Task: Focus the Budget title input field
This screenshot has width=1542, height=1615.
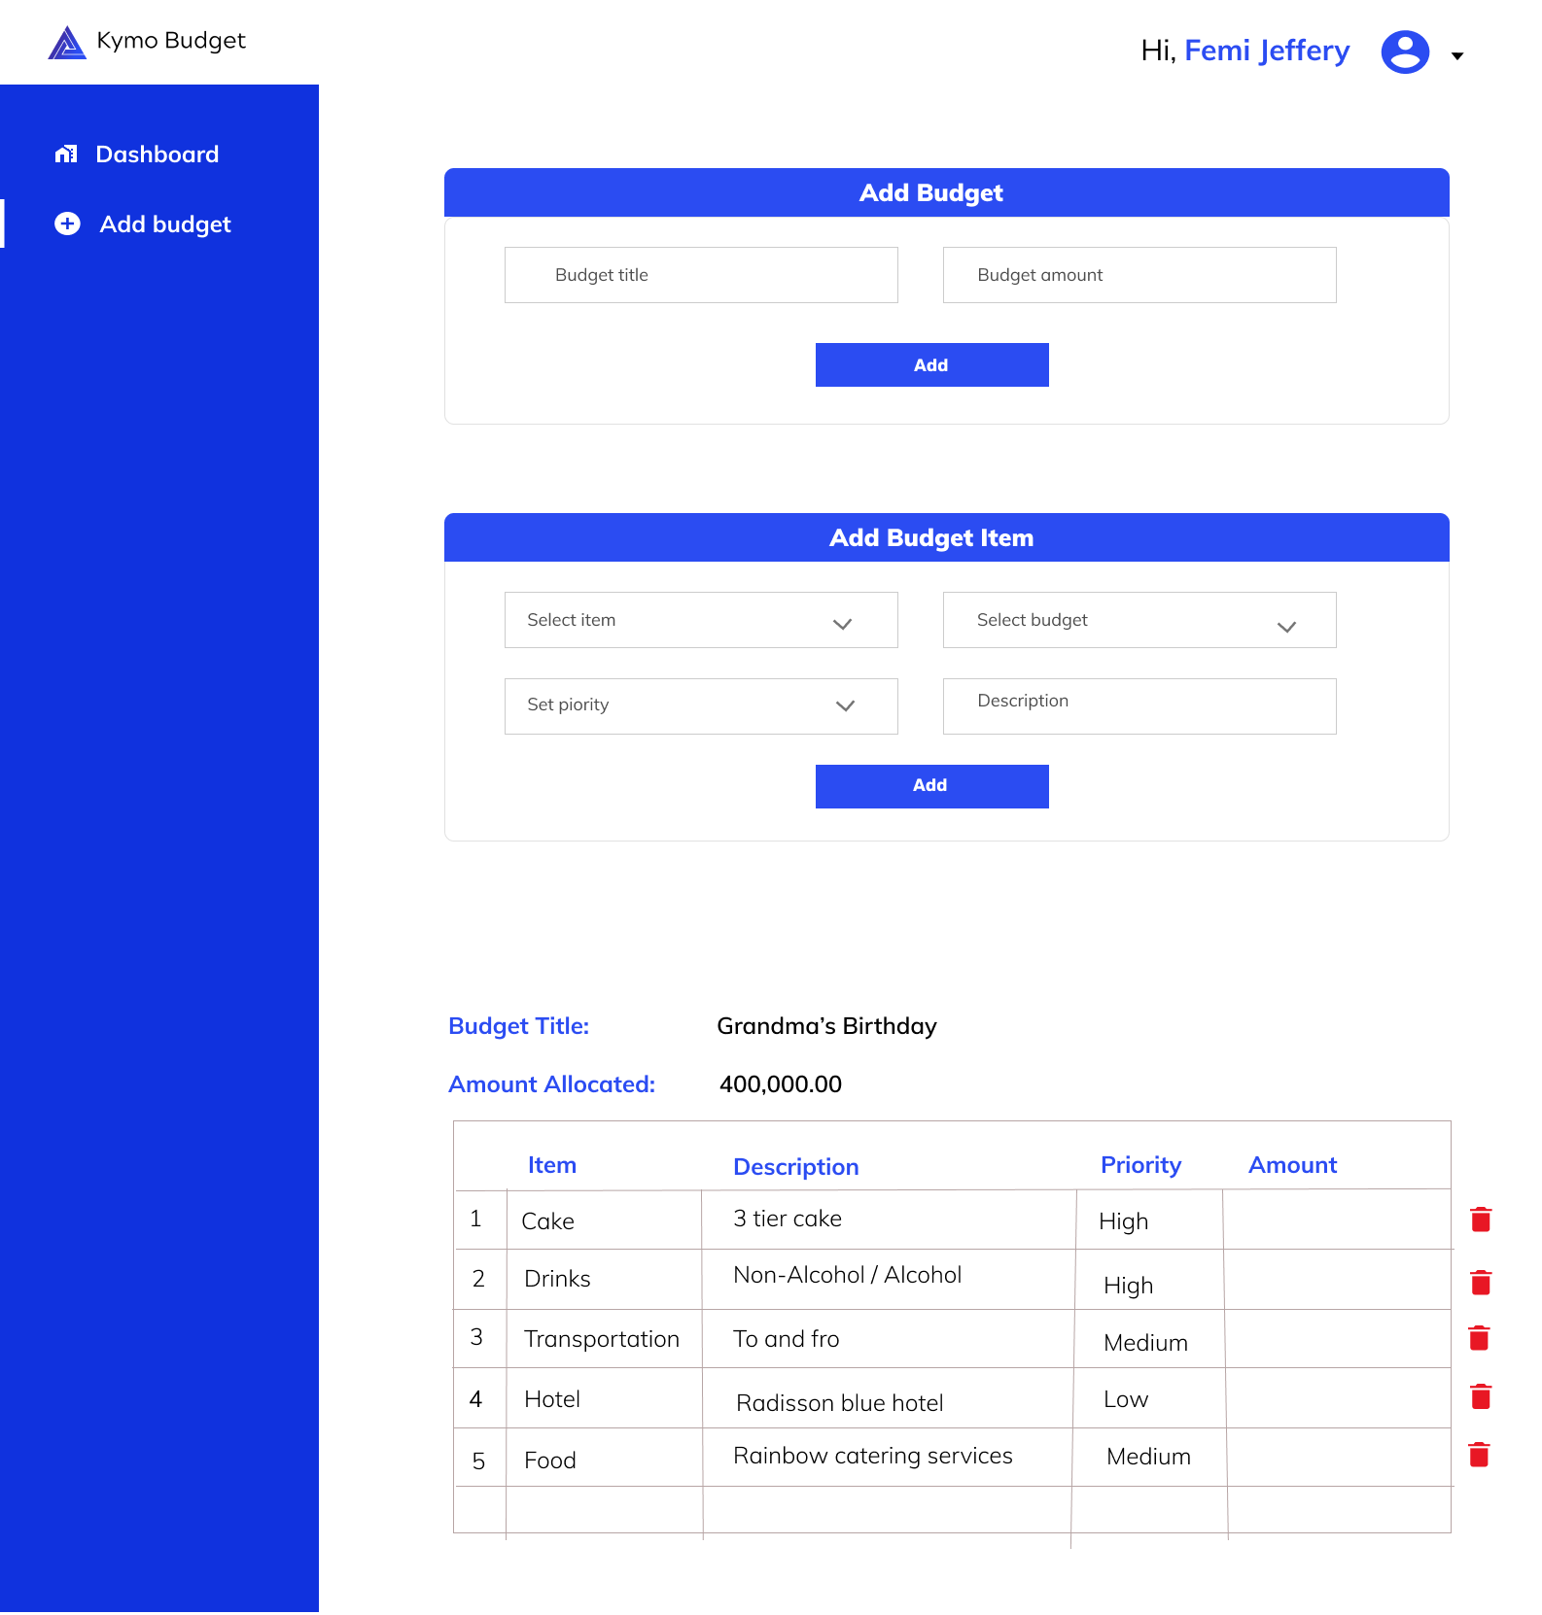Action: pyautogui.click(x=701, y=275)
